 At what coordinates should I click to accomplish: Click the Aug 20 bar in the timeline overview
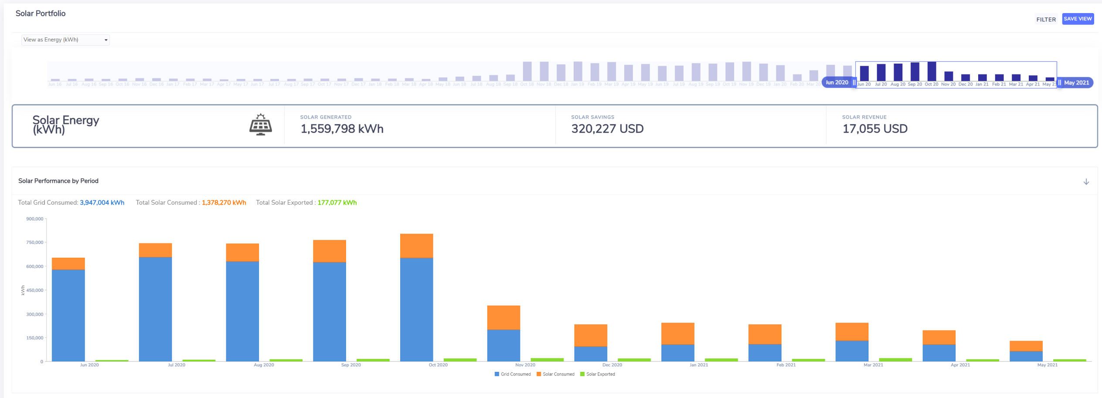(898, 72)
